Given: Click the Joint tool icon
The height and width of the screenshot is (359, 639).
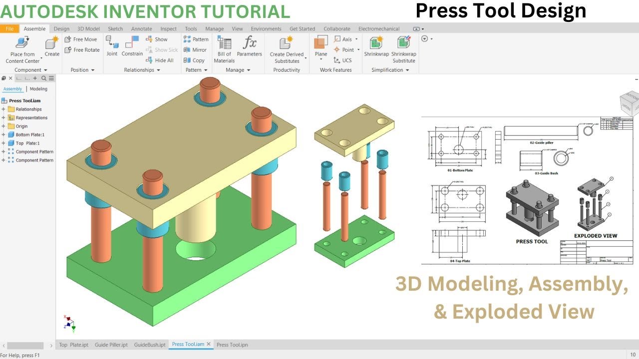Looking at the screenshot, I should [112, 43].
